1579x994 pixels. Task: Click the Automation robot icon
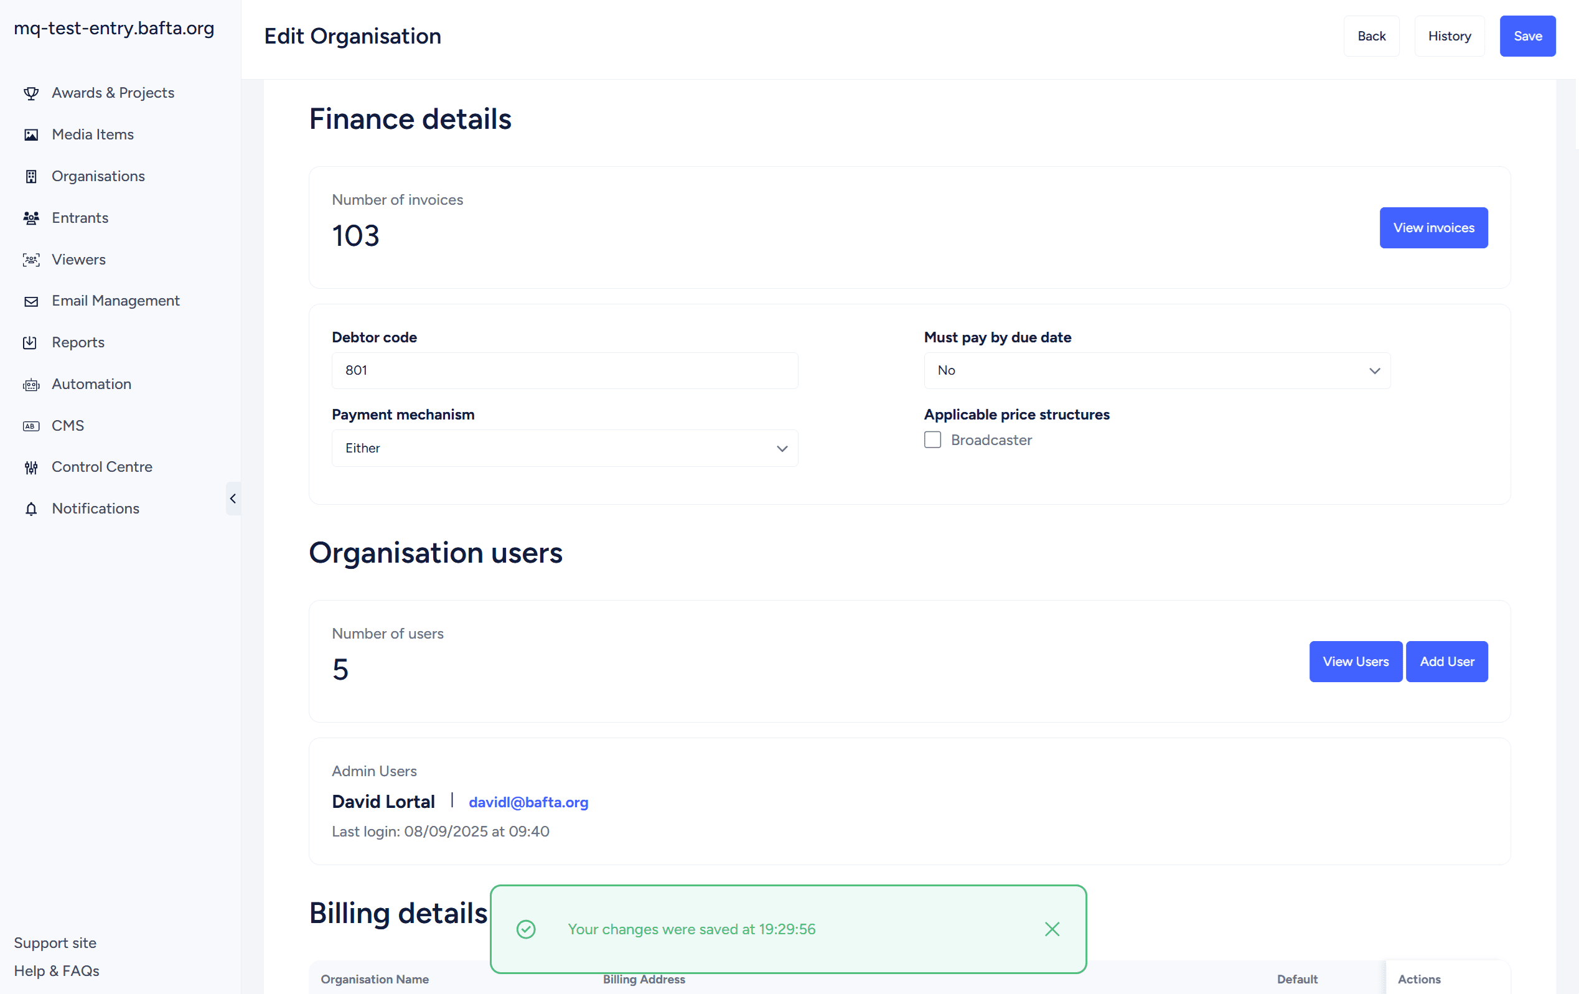tap(31, 384)
